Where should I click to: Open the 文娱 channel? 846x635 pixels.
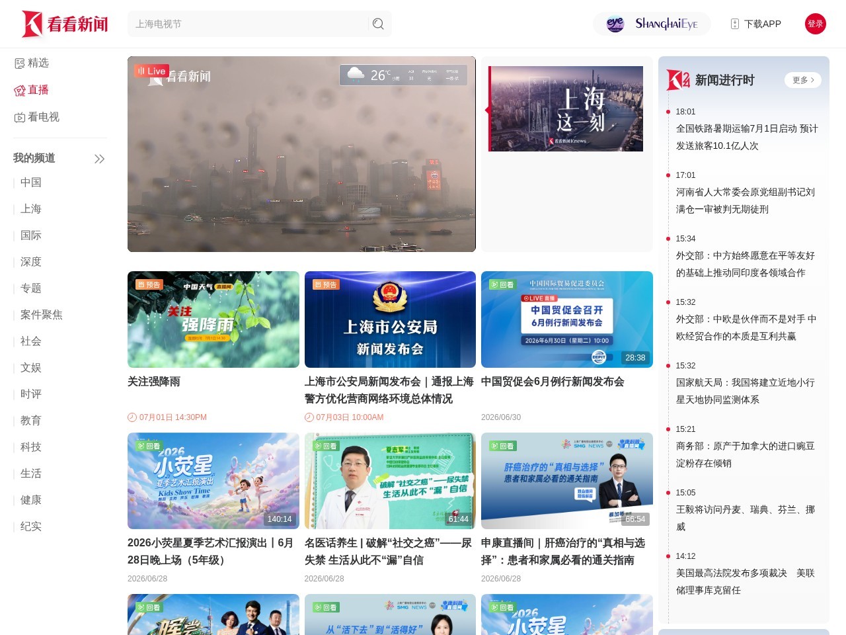tap(31, 368)
